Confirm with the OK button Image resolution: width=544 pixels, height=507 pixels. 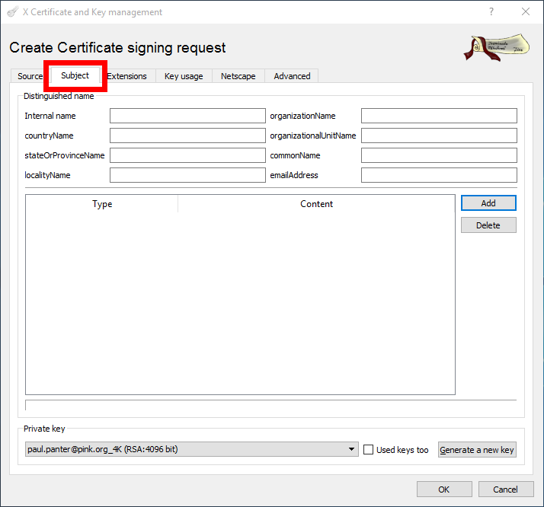(443, 489)
